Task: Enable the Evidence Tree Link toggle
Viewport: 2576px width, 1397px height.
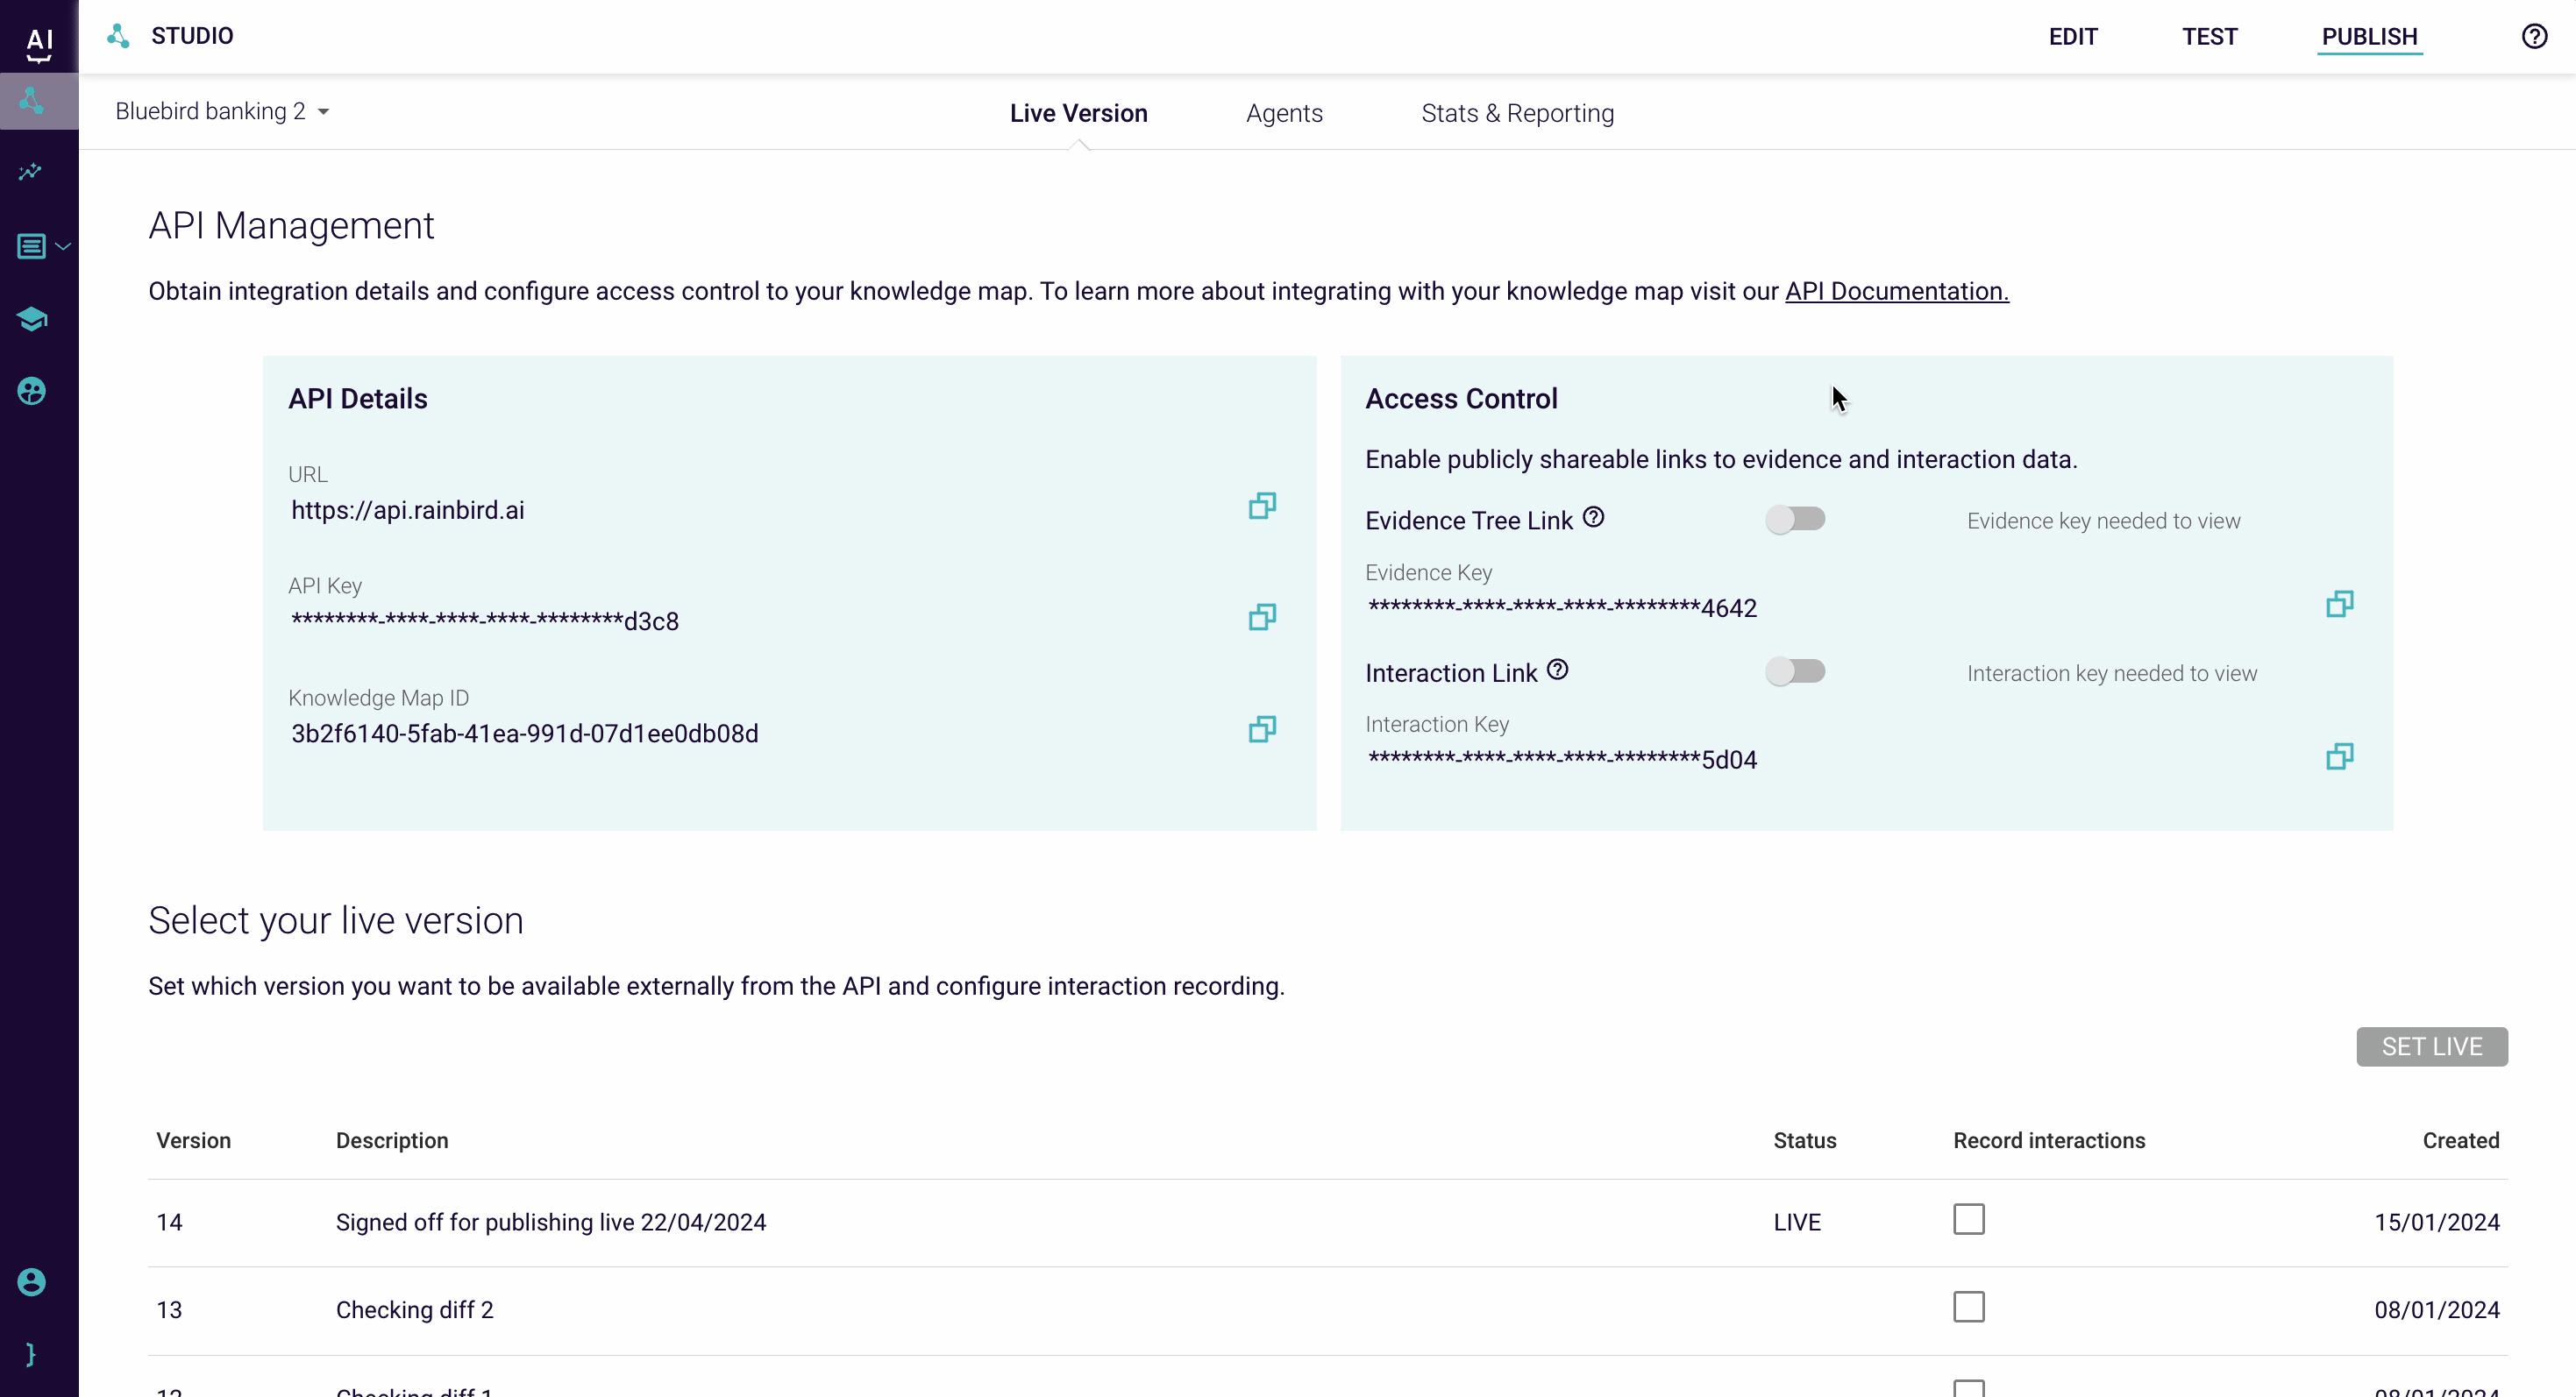Action: (1795, 520)
